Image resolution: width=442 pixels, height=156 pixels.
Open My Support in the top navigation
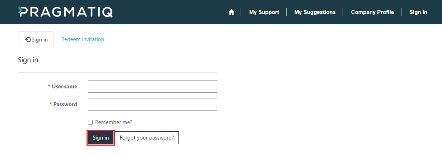tap(264, 12)
